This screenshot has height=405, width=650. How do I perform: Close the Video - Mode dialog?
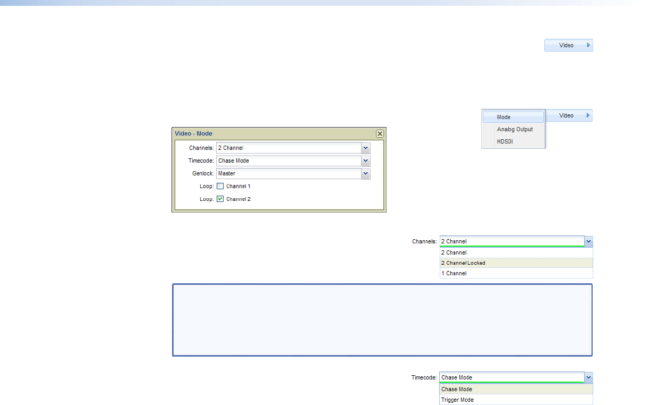(x=380, y=134)
